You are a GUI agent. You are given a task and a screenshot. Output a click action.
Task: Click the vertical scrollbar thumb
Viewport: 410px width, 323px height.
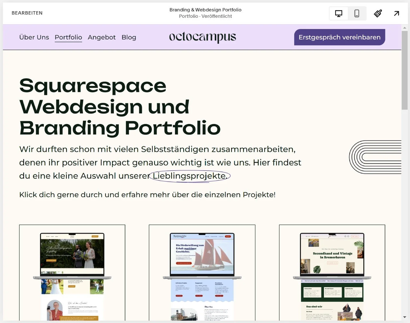click(x=405, y=70)
